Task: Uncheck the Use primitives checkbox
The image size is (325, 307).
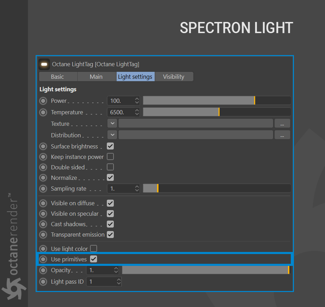Action: pos(94,259)
